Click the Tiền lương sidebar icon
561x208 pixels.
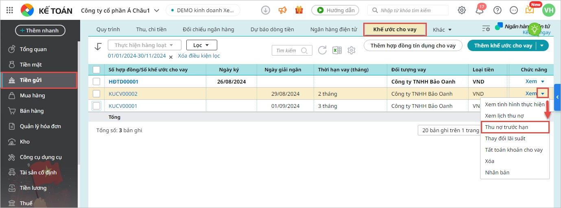12,188
